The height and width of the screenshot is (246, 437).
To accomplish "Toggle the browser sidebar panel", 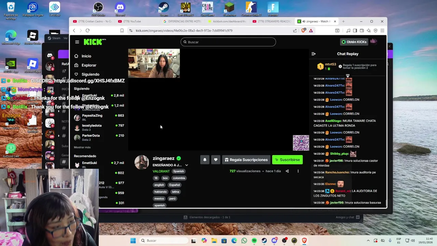I will 355,30.
